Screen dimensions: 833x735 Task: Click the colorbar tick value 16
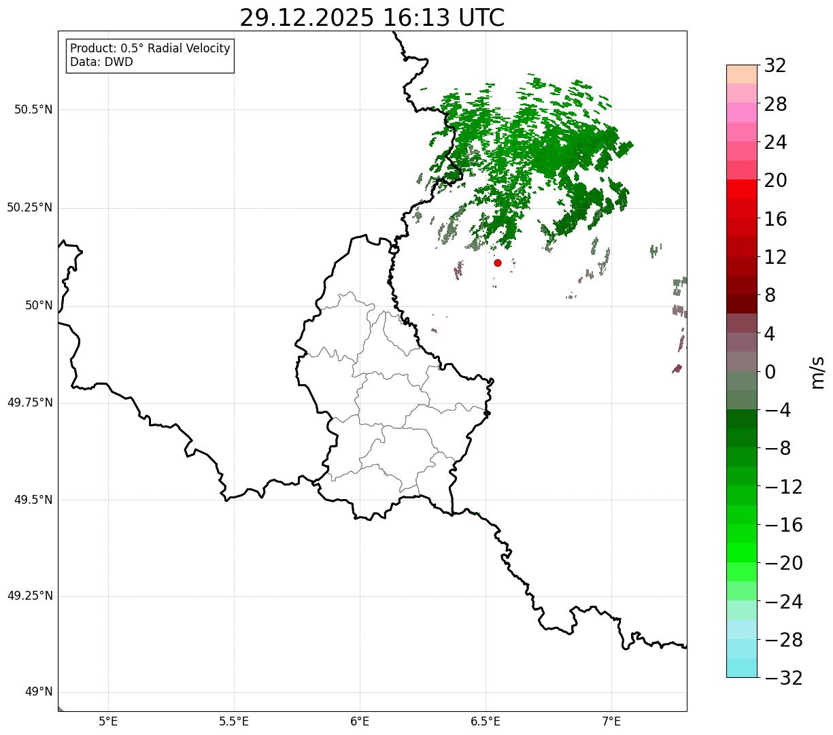click(775, 219)
